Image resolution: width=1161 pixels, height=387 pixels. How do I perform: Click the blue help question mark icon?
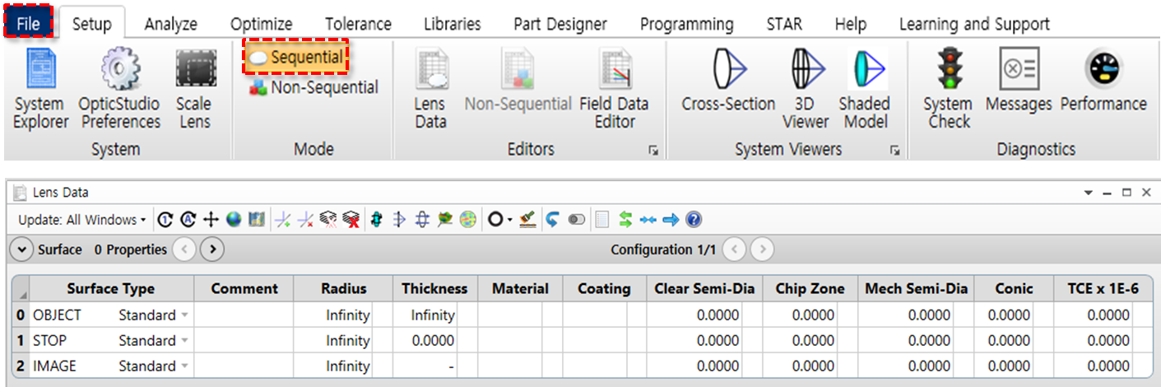tap(694, 220)
